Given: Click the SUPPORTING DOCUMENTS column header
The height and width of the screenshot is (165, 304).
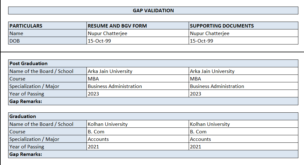Looking at the screenshot, I should 222,26.
